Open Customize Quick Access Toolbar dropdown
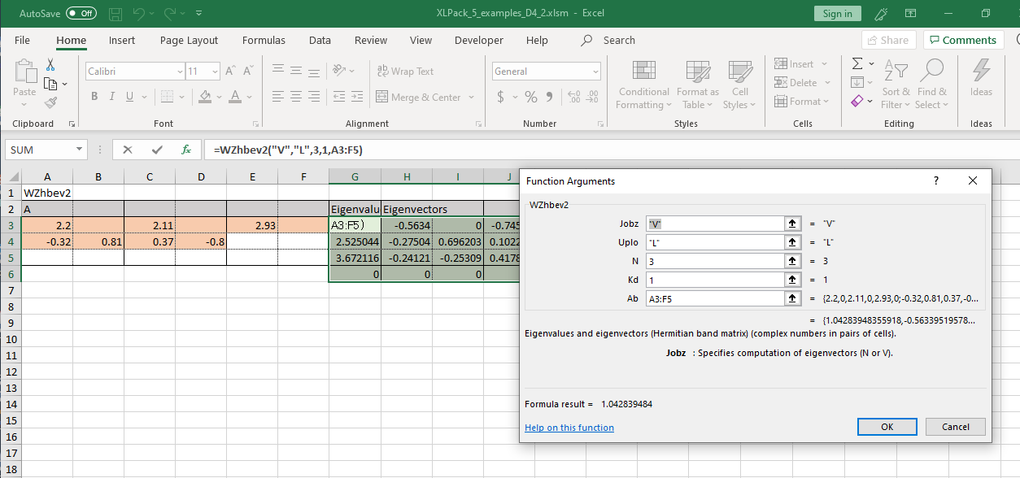1020x478 pixels. (200, 14)
